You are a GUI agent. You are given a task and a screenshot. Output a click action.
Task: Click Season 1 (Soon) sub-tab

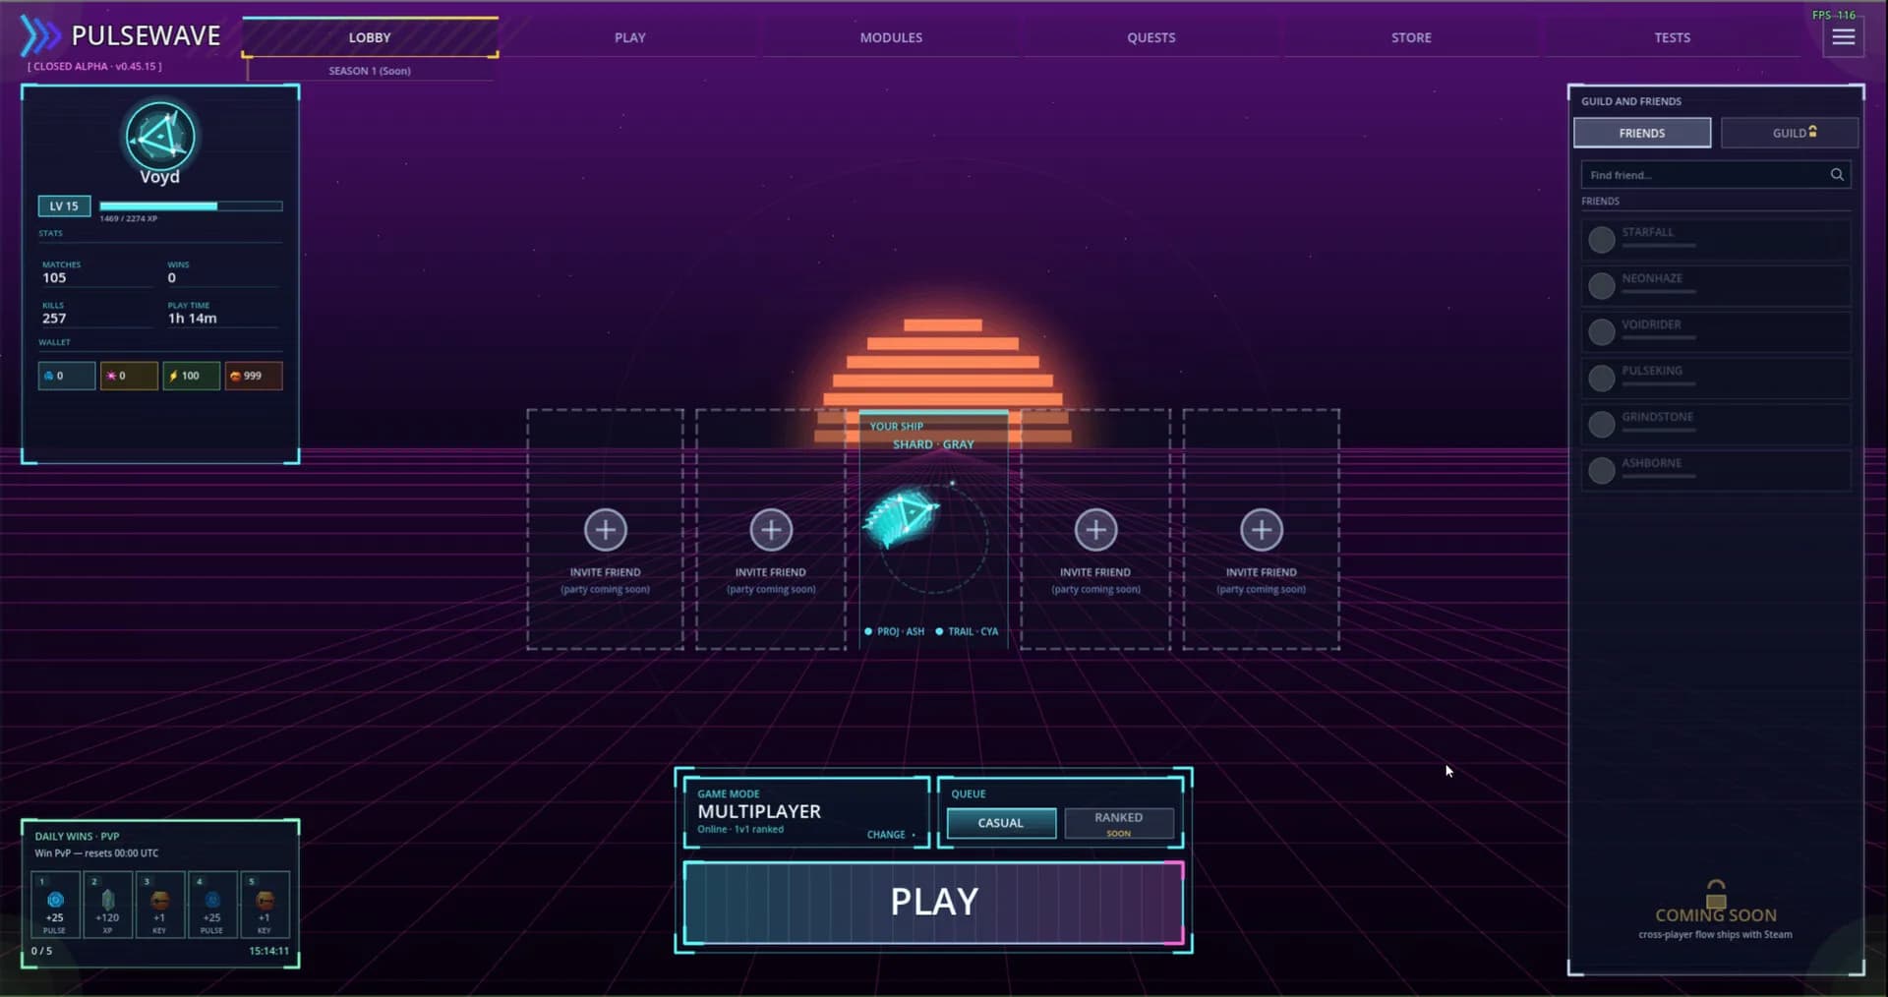[370, 71]
